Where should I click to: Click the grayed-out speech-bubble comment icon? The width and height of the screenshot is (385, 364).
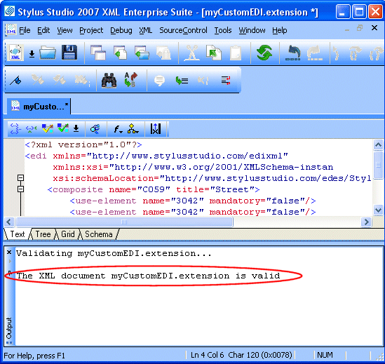point(159,81)
